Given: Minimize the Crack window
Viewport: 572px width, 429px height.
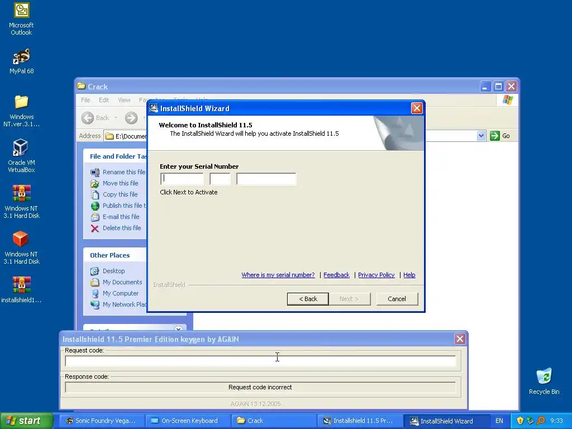Looking at the screenshot, I should click(x=485, y=87).
